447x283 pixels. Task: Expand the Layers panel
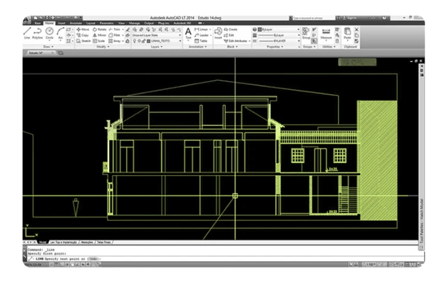pyautogui.click(x=156, y=47)
